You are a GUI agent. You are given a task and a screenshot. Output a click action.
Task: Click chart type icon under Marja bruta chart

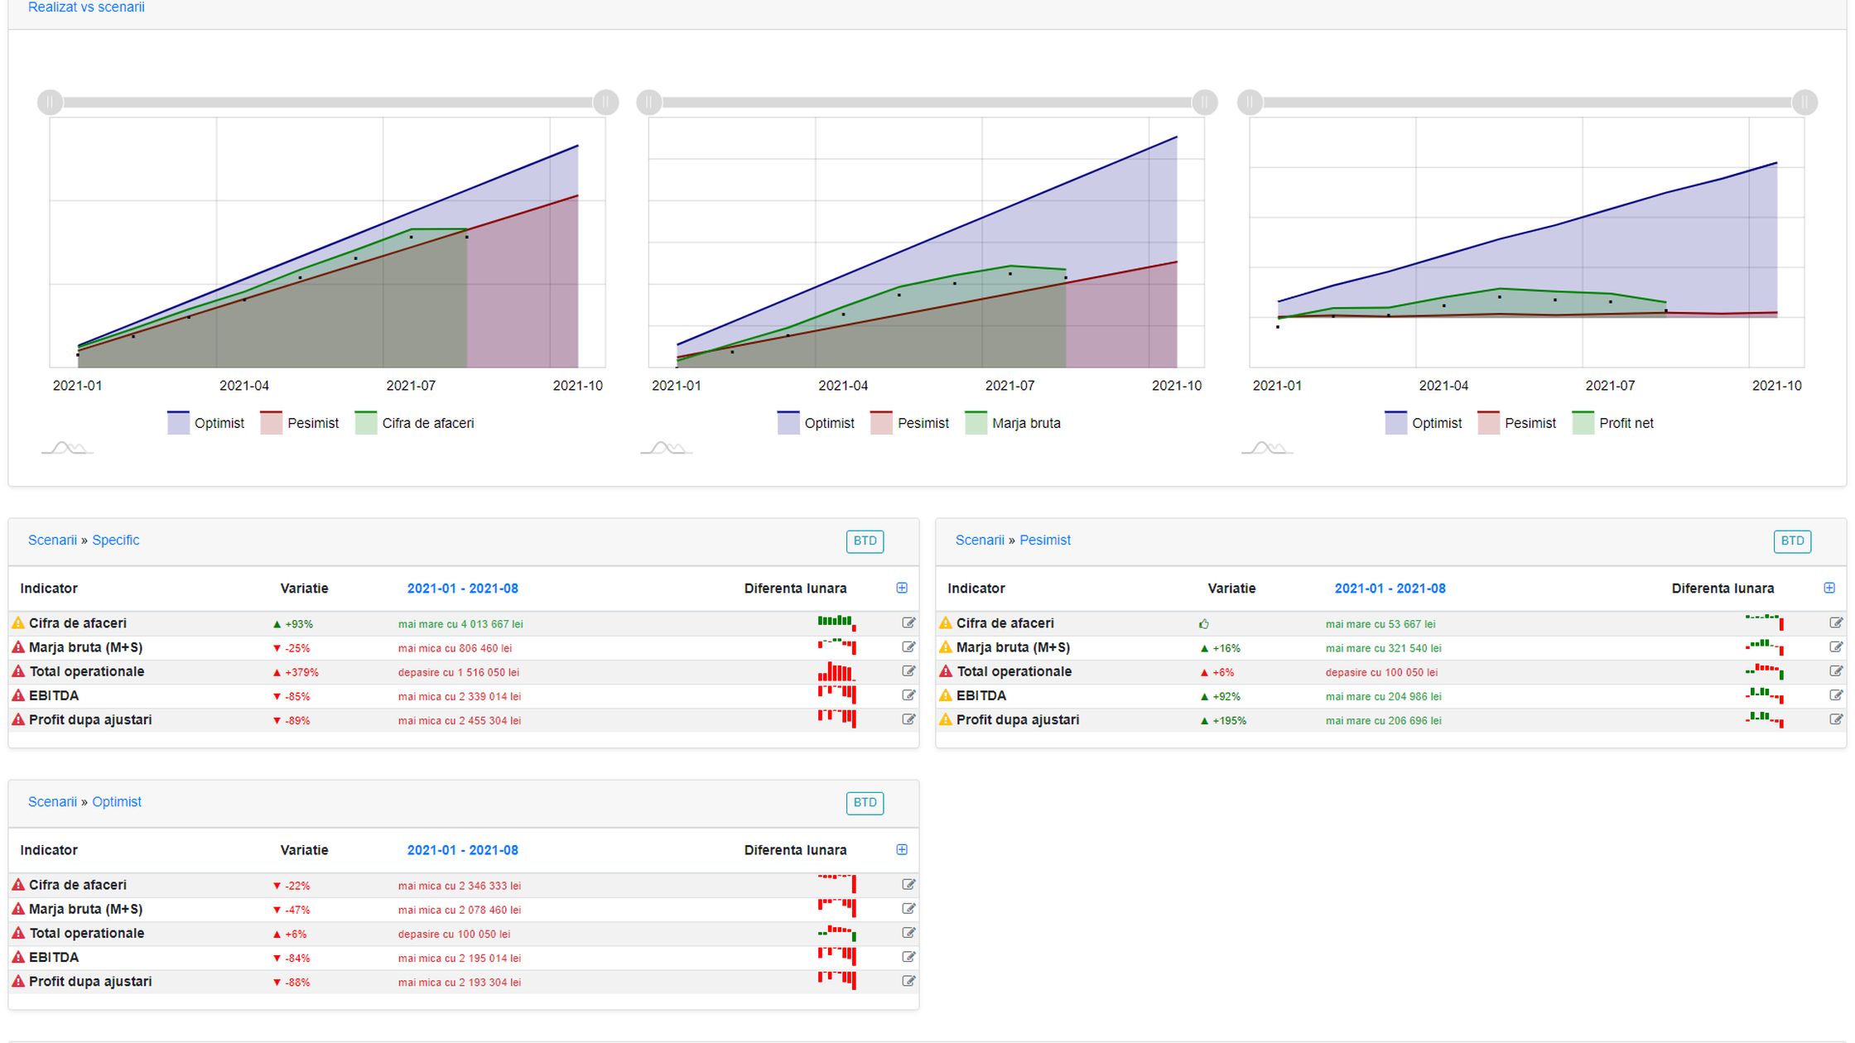click(x=666, y=448)
